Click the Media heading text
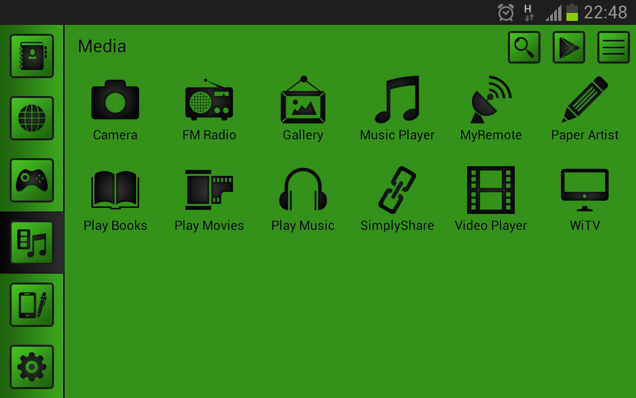Viewport: 636px width, 398px height. pos(102,46)
